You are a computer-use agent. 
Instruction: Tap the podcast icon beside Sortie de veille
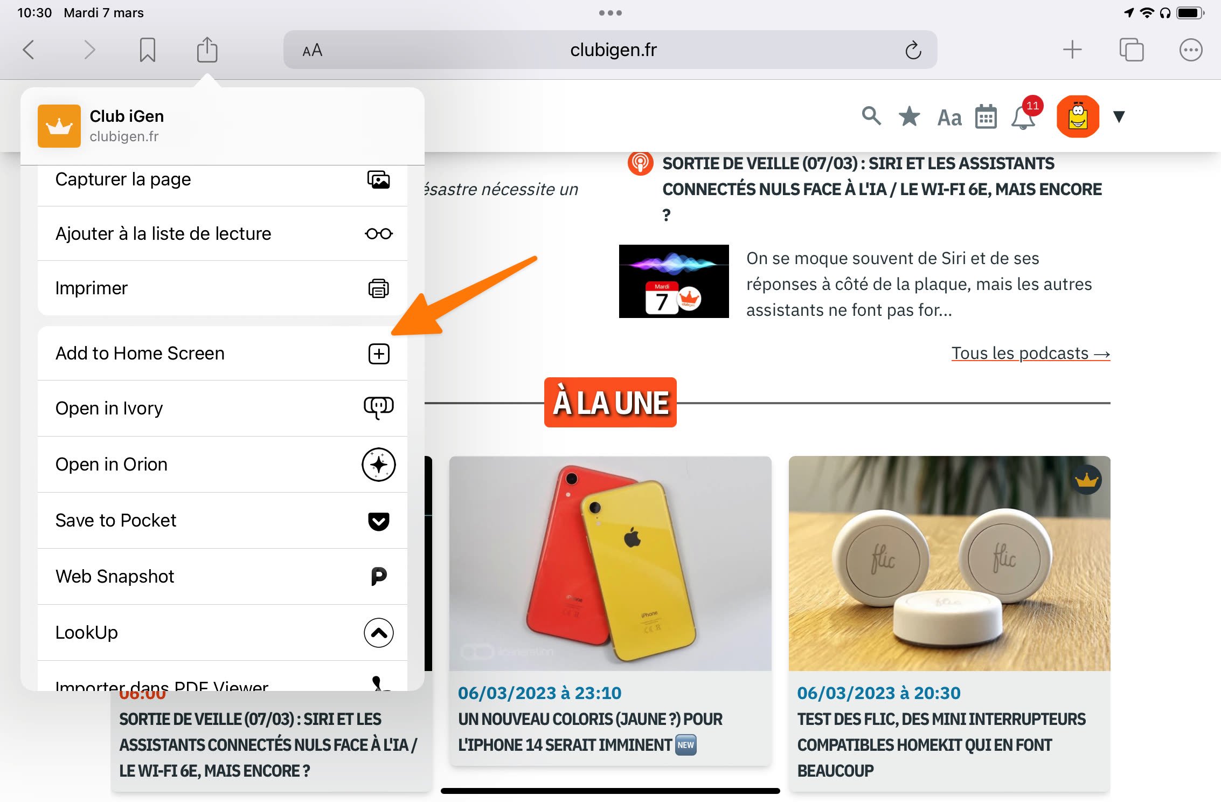coord(640,163)
